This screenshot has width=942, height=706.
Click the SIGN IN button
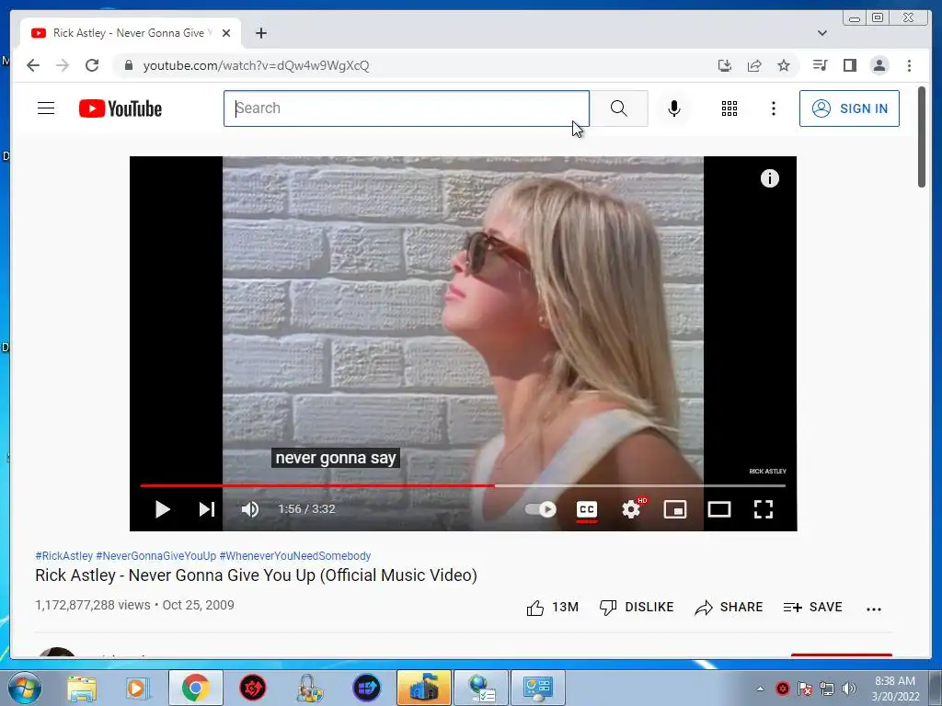(849, 108)
